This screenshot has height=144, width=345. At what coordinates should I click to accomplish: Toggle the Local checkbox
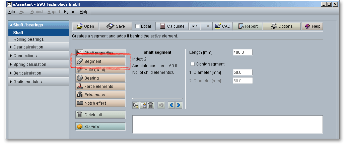(138, 26)
